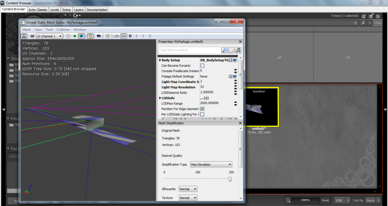Viewport: 388px width, 206px height.
Task: Select the Content Browser tab
Action: point(14,9)
